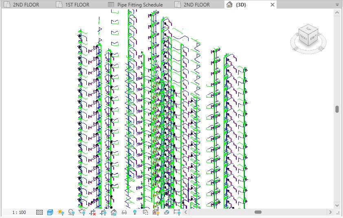Toggle Shadows on/off icon
The width and height of the screenshot is (343, 218).
pyautogui.click(x=71, y=212)
